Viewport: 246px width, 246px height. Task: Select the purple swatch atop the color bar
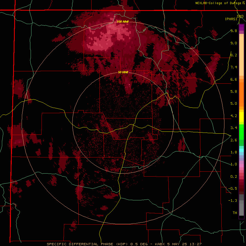(x=241, y=28)
